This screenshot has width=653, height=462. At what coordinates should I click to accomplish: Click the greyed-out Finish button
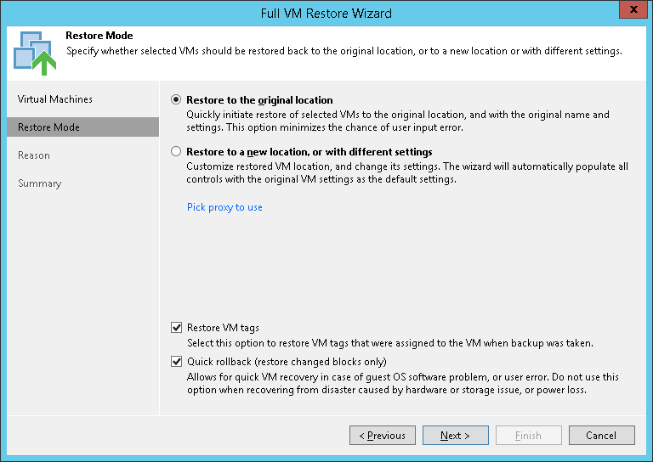[528, 436]
